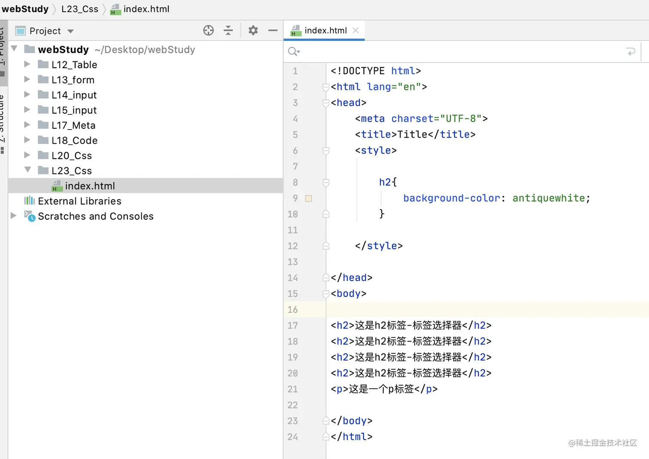Select index.html in project tree

(x=146, y=186)
